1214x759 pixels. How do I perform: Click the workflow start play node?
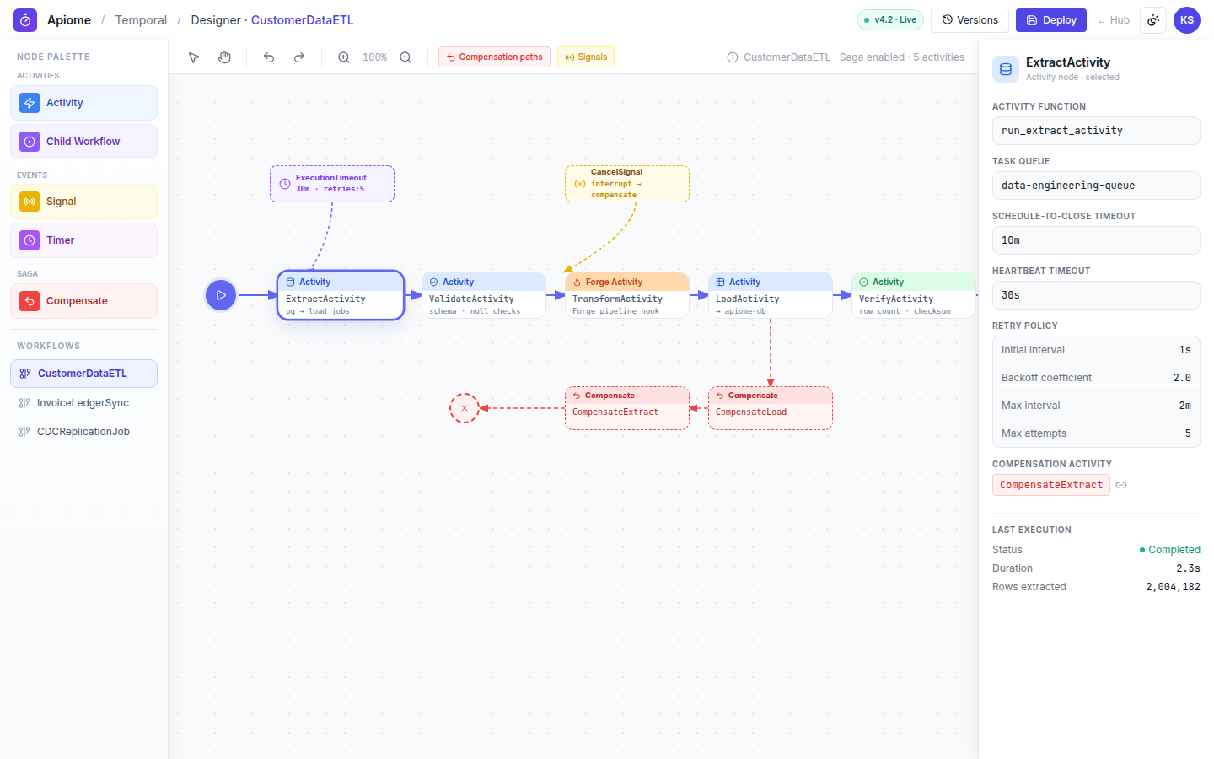tap(221, 295)
